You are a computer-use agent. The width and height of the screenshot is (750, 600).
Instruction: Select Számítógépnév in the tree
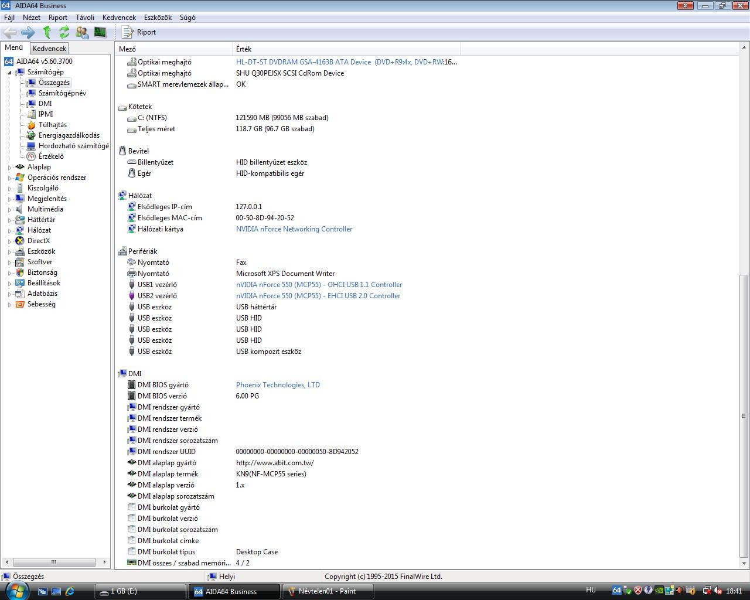[x=62, y=93]
